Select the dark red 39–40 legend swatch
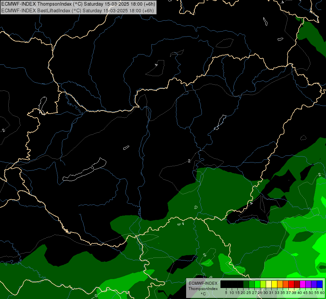326x299 pixels. 297,284
